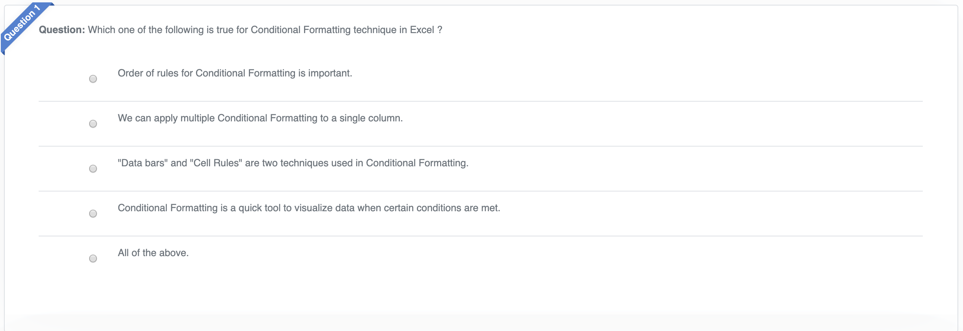The image size is (963, 331).
Task: Pick the "Data bars" and "Cell Rules" radio button
Action: 93,169
